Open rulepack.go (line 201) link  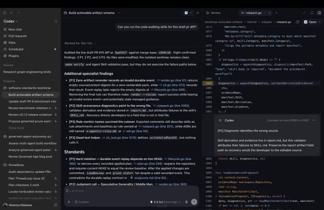[x=156, y=126]
